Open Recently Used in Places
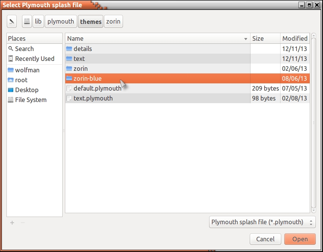Viewport: 323px width, 252px height. pos(35,59)
